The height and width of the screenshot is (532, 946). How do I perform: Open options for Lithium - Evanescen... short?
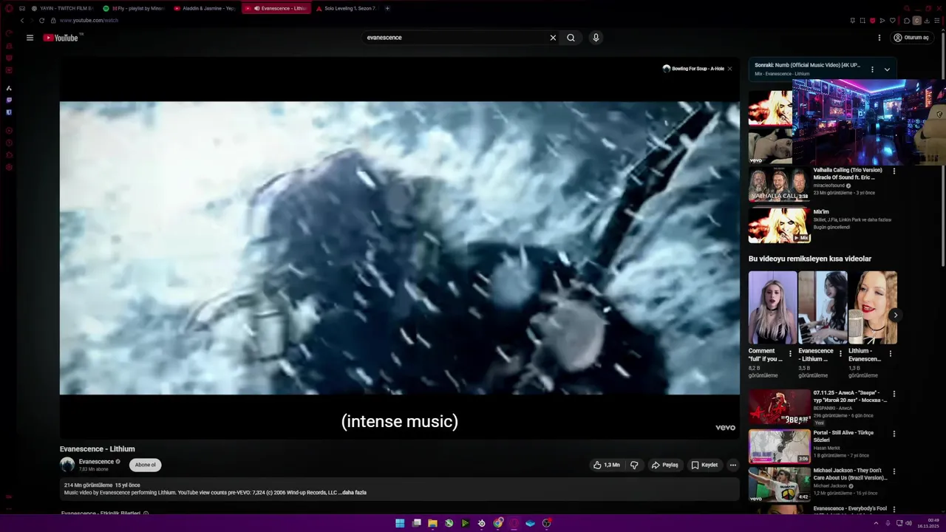click(890, 354)
